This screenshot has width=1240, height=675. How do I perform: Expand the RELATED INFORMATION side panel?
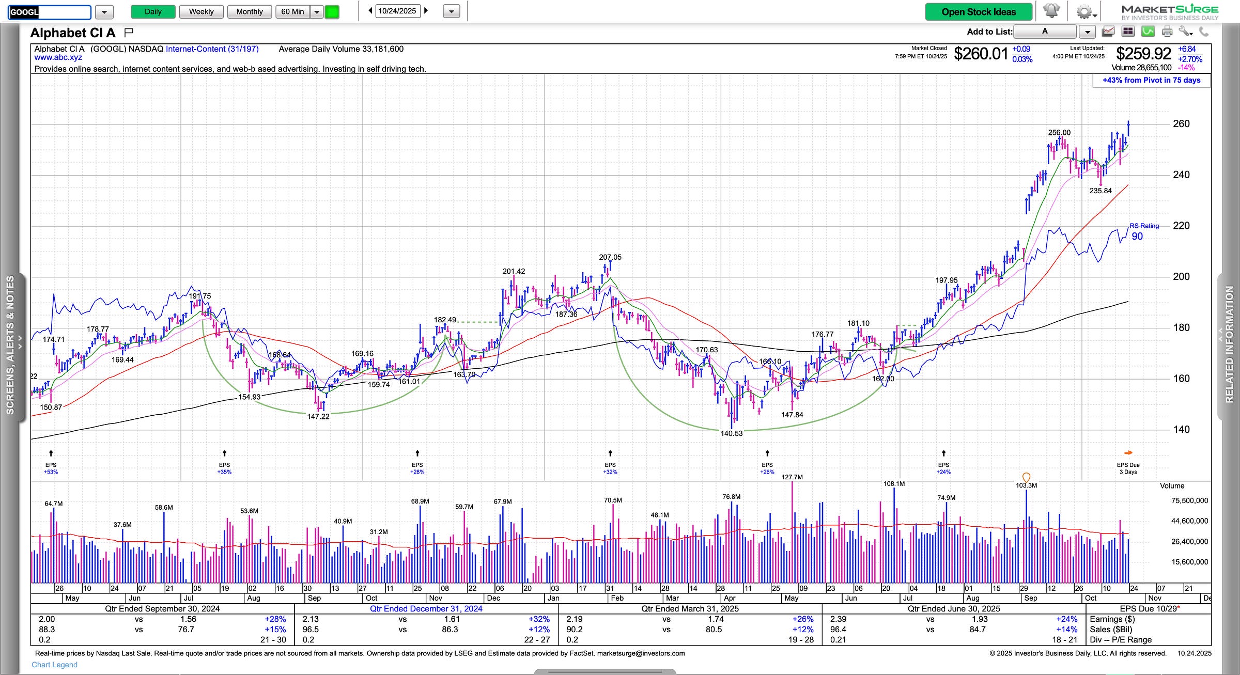tap(1229, 345)
